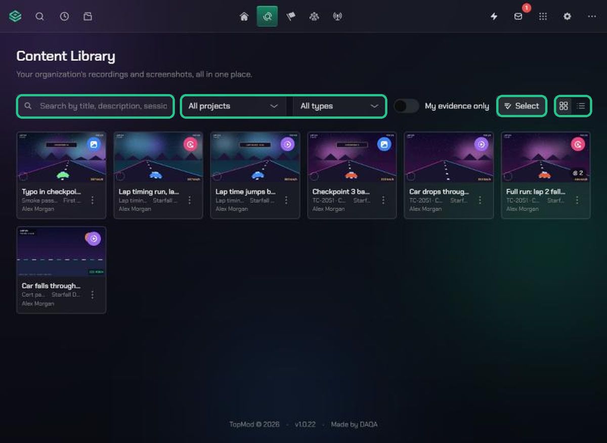Open the settings gear icon
This screenshot has height=443, width=607.
tap(567, 16)
